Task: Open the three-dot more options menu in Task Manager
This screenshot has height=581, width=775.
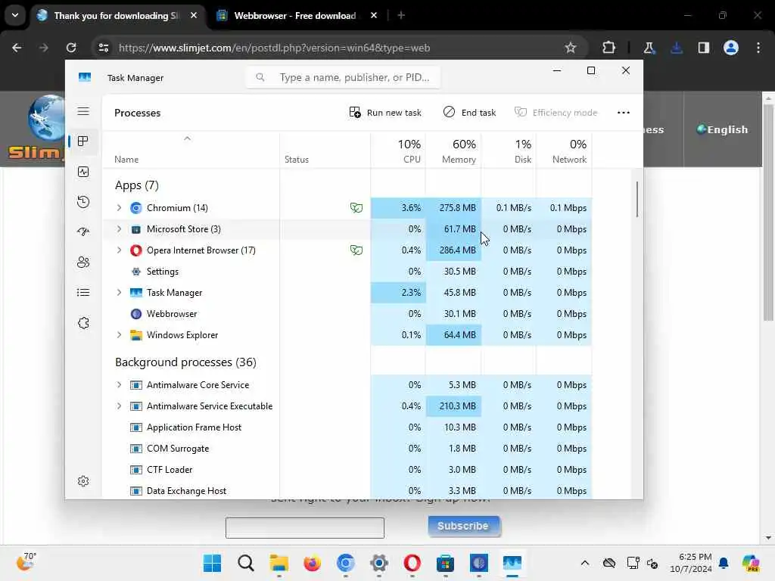Action: tap(624, 113)
